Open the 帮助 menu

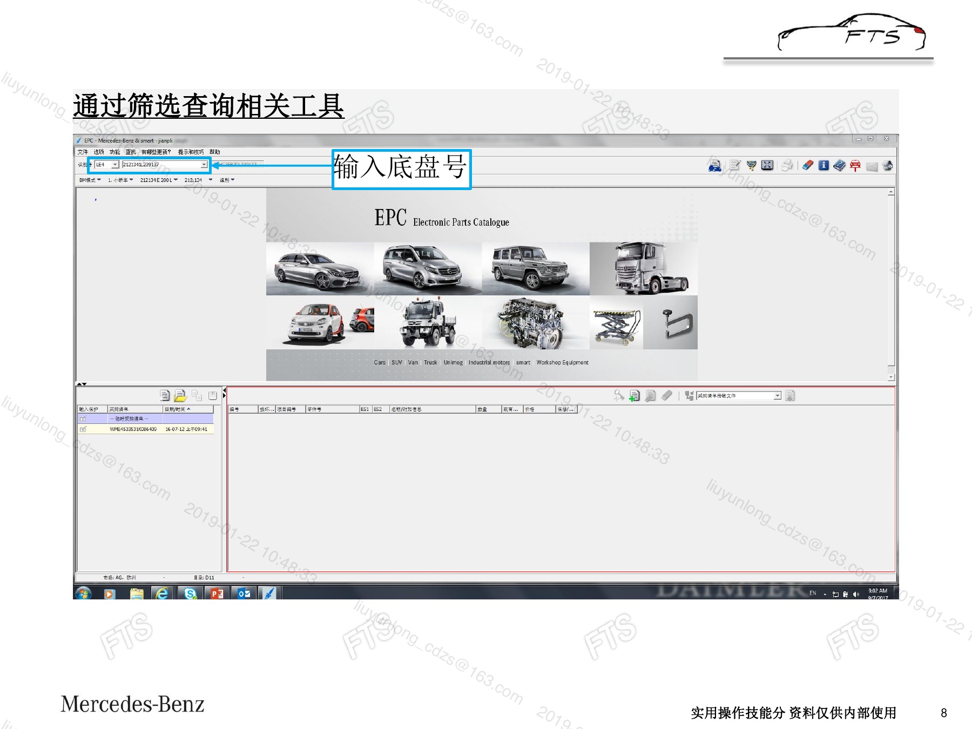[x=215, y=152]
